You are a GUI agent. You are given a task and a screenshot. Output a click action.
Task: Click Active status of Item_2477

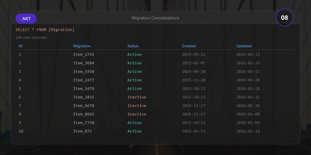tap(135, 80)
